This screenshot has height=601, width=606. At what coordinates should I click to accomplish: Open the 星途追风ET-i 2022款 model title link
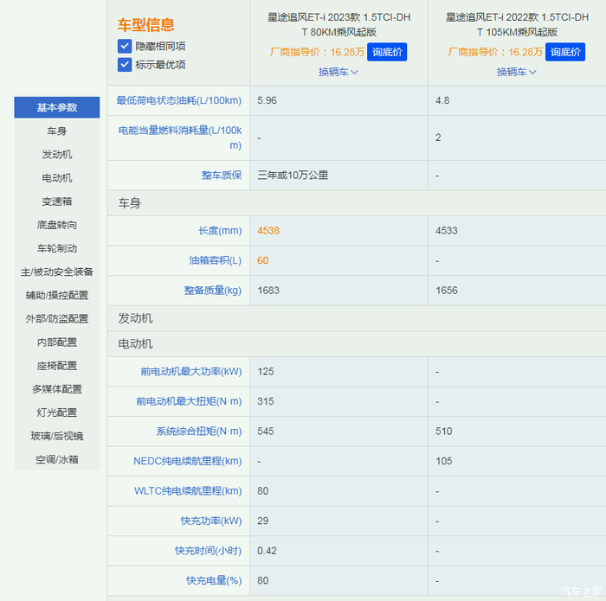click(517, 23)
